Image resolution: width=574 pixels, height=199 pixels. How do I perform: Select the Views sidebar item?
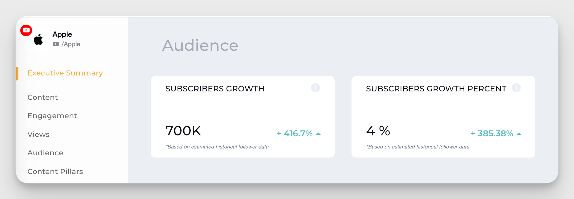[x=38, y=134]
